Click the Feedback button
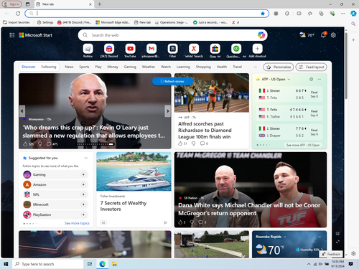 (331, 254)
